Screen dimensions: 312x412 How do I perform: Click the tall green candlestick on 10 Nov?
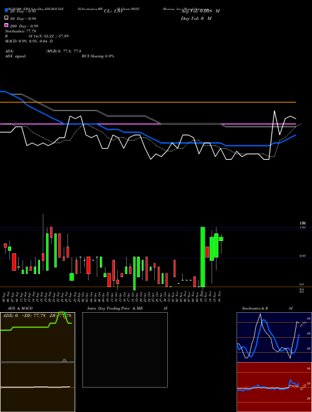pos(202,257)
